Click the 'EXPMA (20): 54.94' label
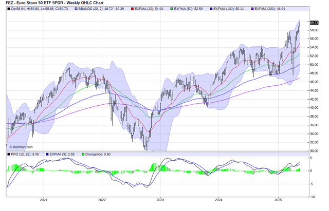This screenshot has height=211, width=329. pos(149,9)
